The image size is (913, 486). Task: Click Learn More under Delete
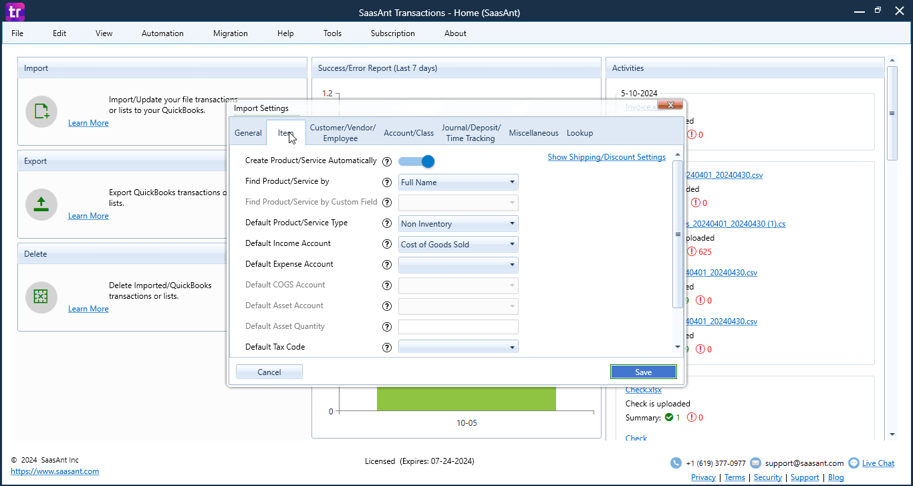[88, 309]
